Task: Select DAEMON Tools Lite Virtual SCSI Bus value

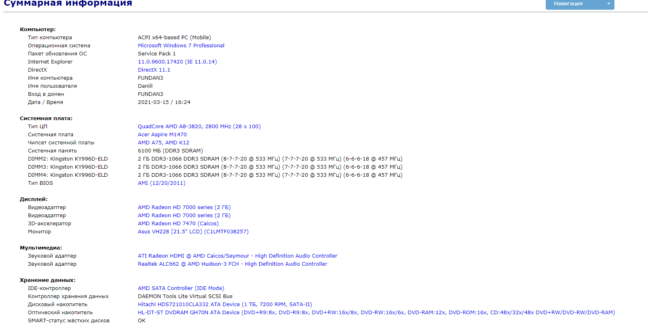Action: (185, 296)
